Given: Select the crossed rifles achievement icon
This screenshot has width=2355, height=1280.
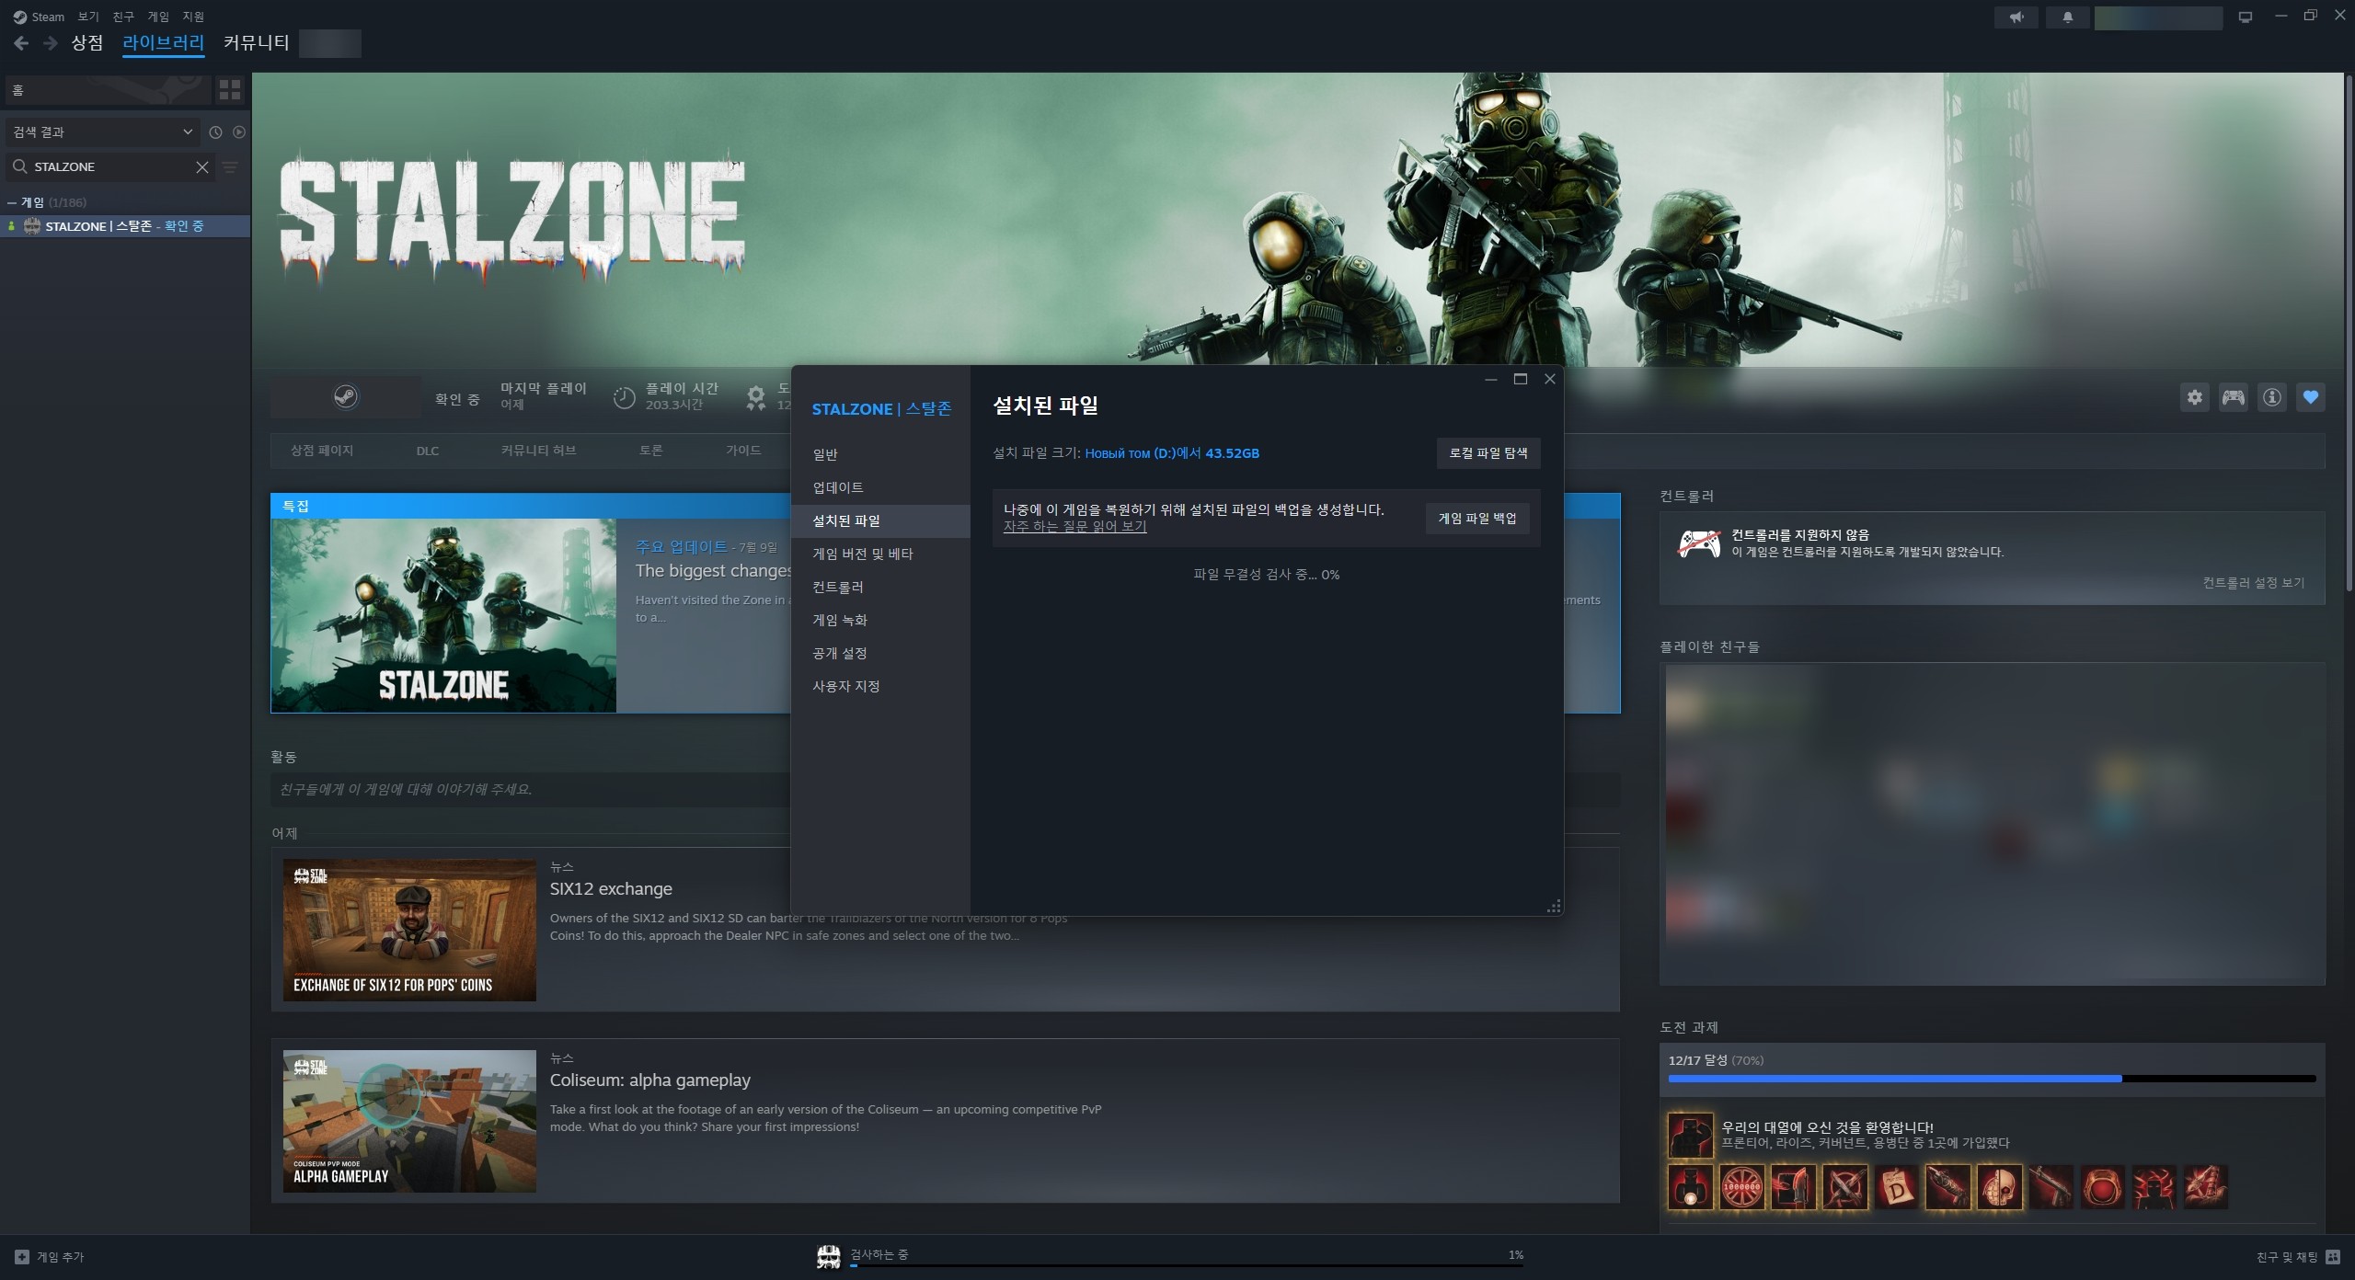Looking at the screenshot, I should (x=1845, y=1187).
